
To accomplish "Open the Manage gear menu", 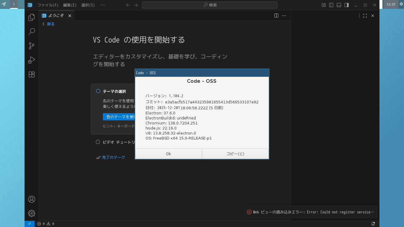I will [x=32, y=213].
